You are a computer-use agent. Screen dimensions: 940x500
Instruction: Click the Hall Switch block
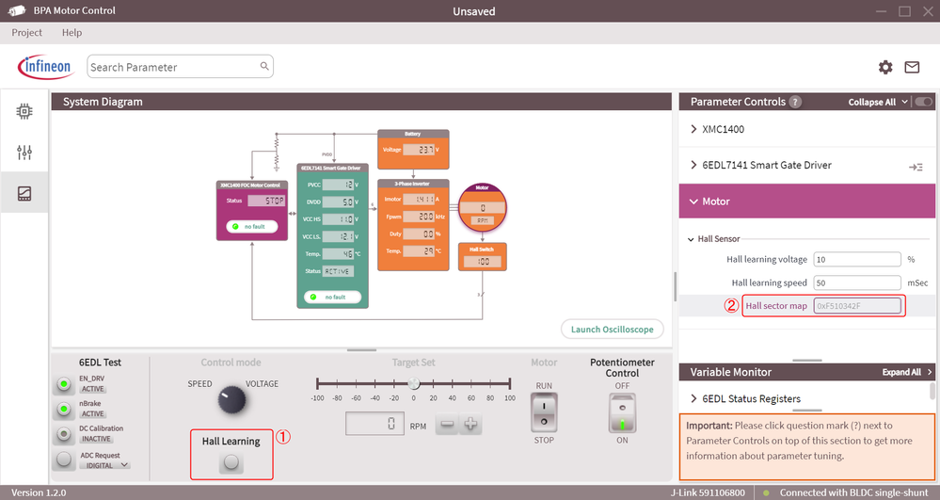(x=483, y=257)
